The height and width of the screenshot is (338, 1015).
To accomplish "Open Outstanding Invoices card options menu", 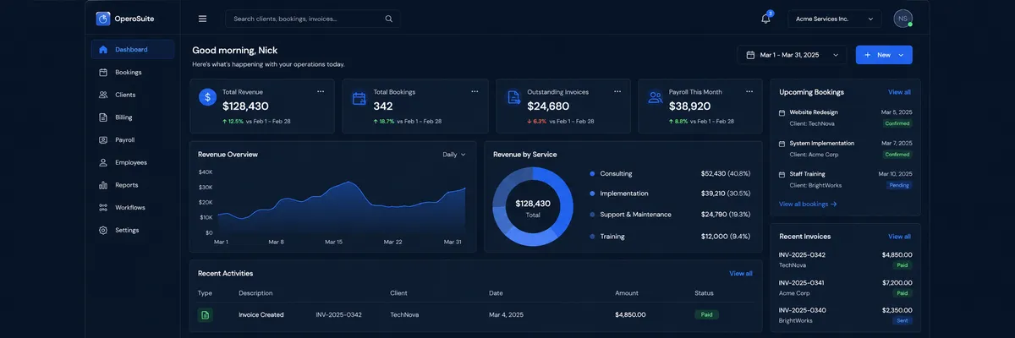I will [618, 91].
